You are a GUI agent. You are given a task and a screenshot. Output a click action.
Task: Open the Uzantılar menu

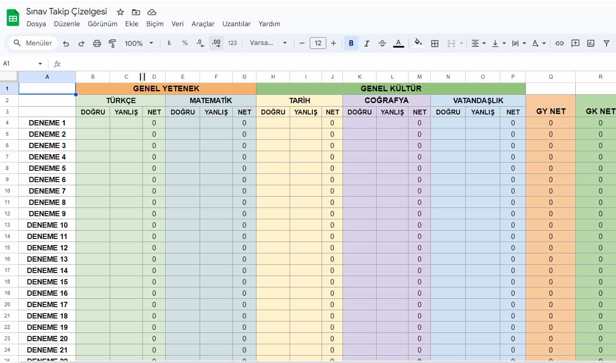(x=236, y=24)
